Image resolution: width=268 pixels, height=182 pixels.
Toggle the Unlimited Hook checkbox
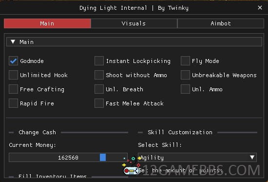pyautogui.click(x=13, y=75)
